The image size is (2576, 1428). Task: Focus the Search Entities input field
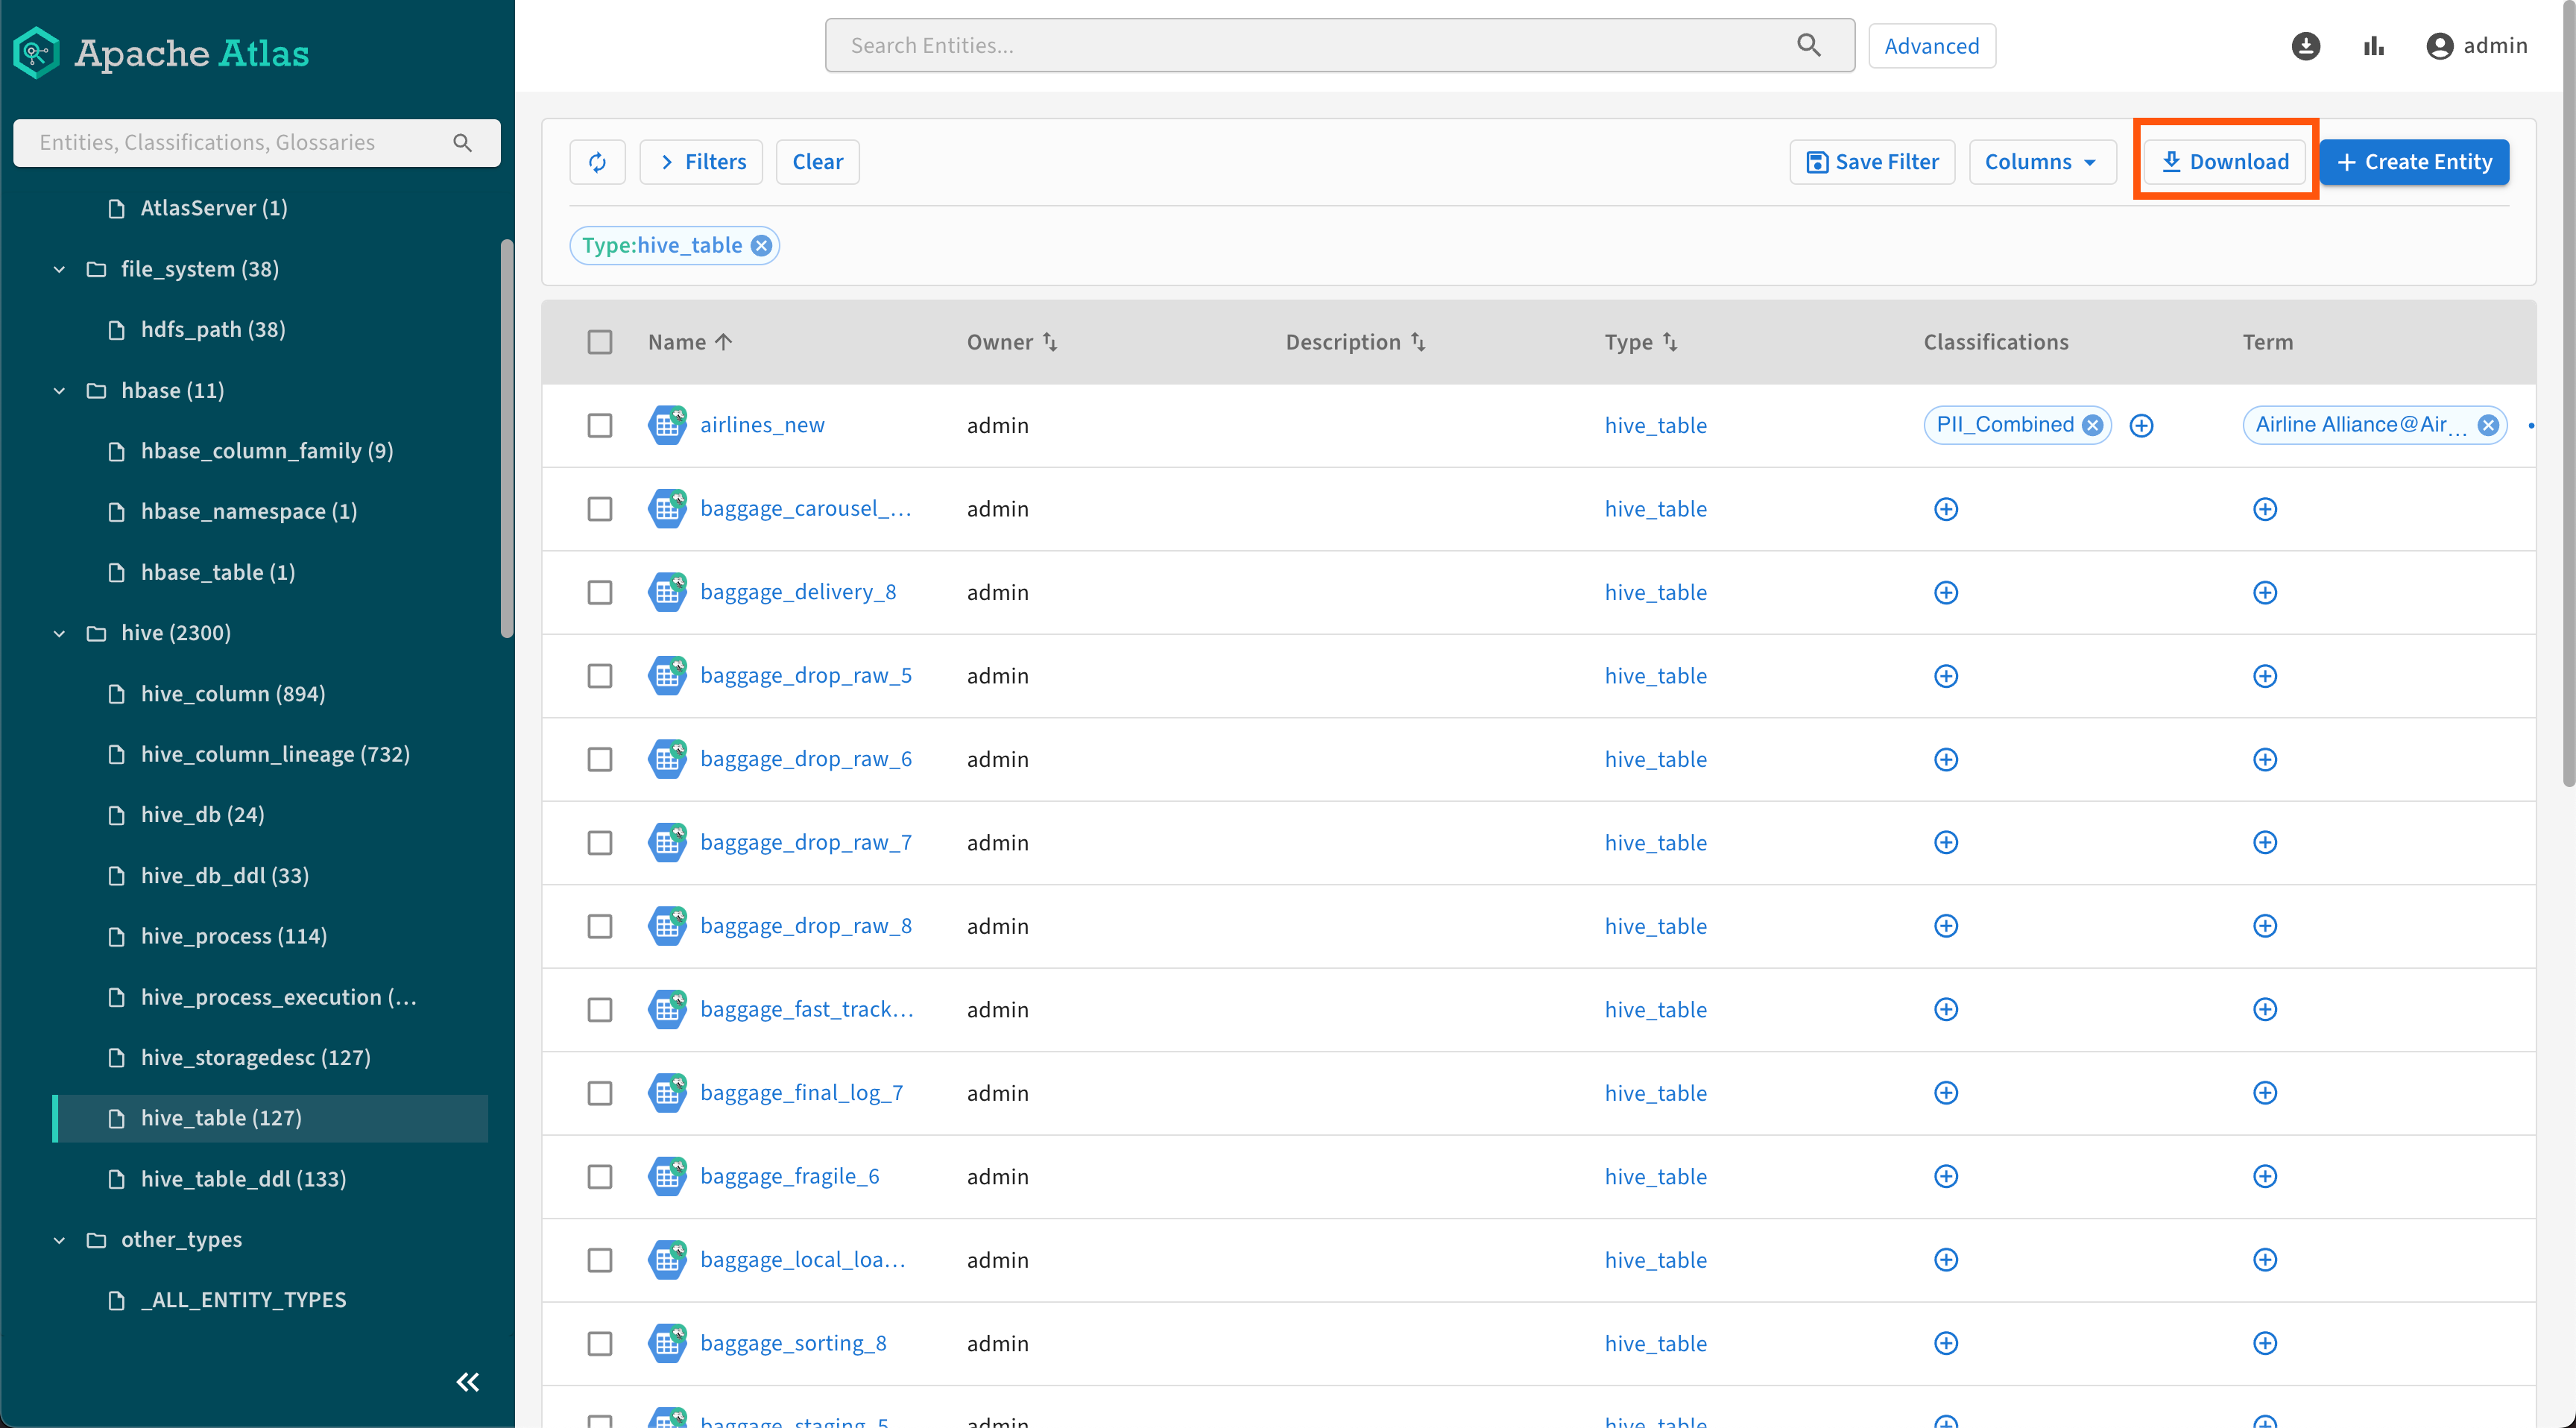click(x=1310, y=45)
